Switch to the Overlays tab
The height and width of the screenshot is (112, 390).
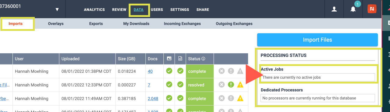pyautogui.click(x=56, y=24)
